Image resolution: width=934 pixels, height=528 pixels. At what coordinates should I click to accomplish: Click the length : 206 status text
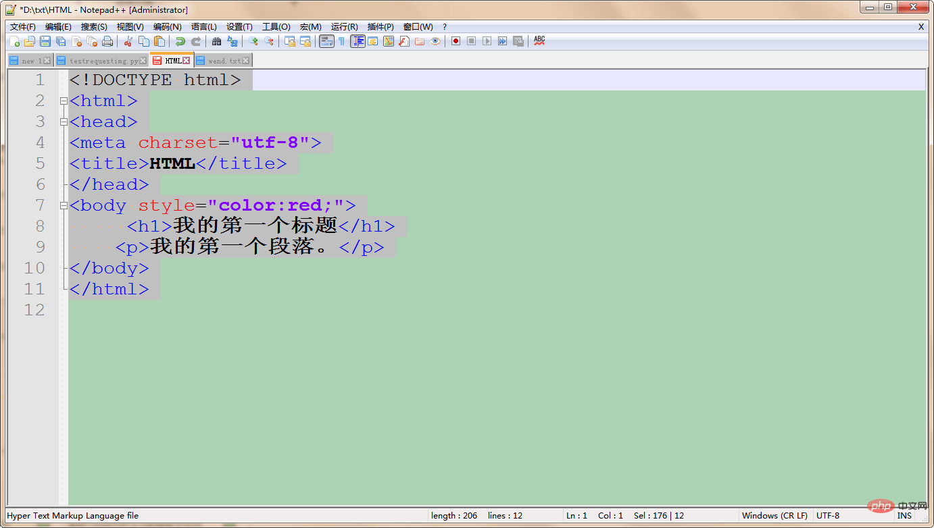pos(454,515)
